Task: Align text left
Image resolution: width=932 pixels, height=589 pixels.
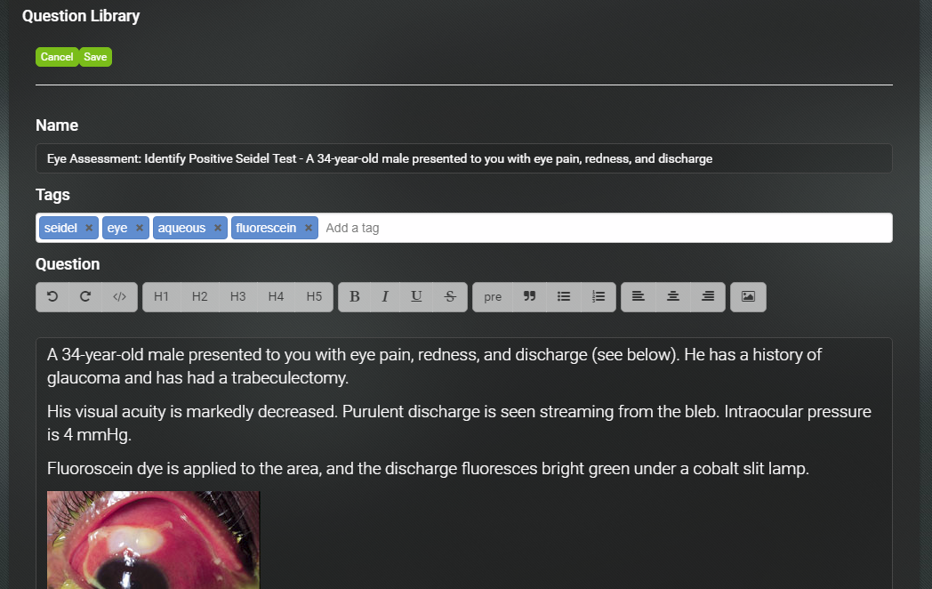Action: (639, 296)
